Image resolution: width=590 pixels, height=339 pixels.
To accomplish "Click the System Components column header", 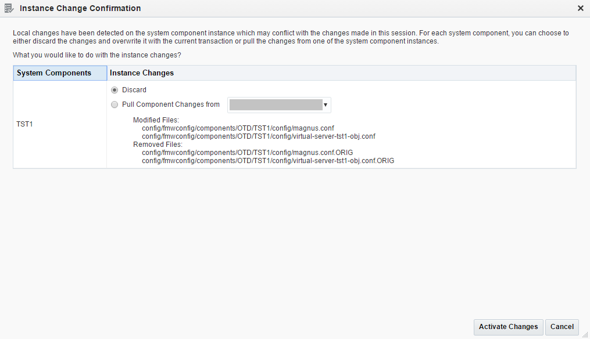I will pos(54,73).
